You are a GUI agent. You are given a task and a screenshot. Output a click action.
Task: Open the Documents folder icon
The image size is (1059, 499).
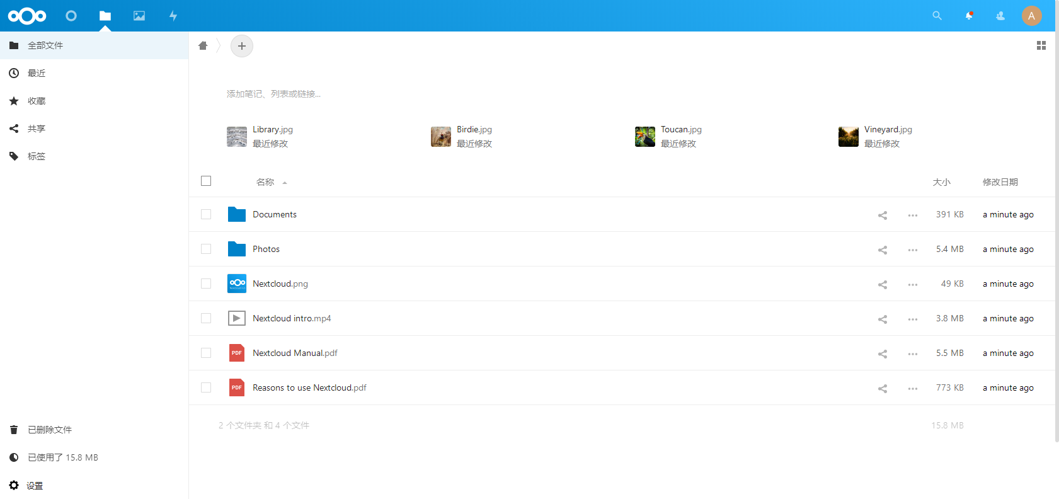point(237,214)
